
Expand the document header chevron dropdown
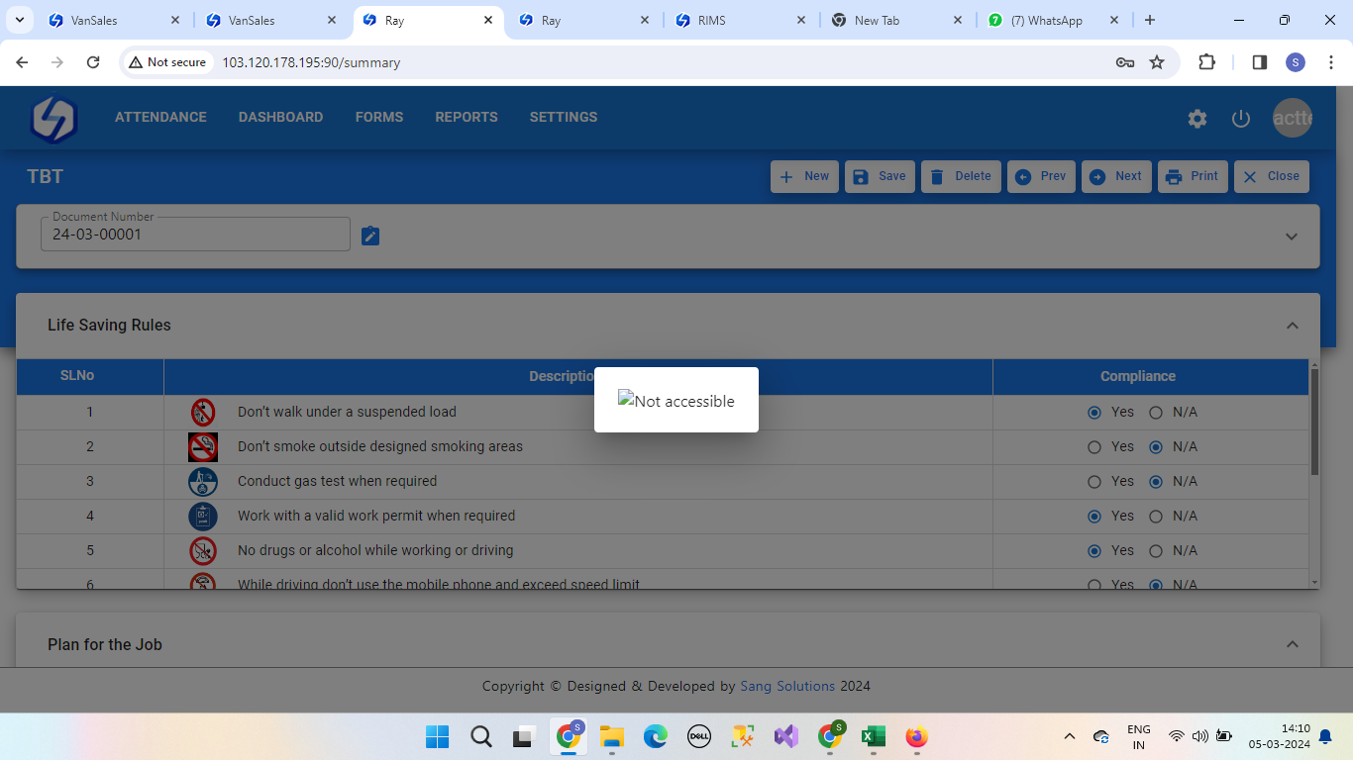point(1292,237)
